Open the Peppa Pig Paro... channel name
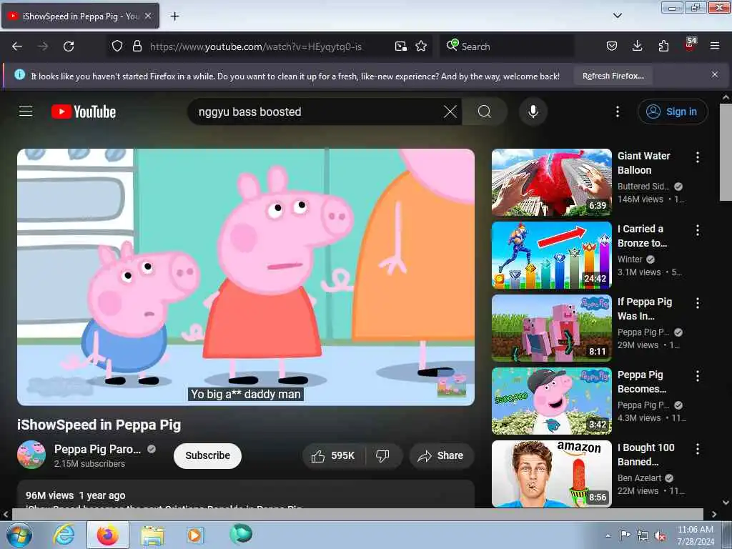 97,449
